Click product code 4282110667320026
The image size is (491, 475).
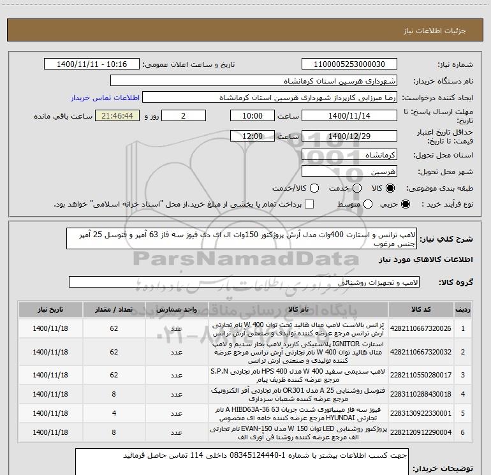click(x=421, y=328)
